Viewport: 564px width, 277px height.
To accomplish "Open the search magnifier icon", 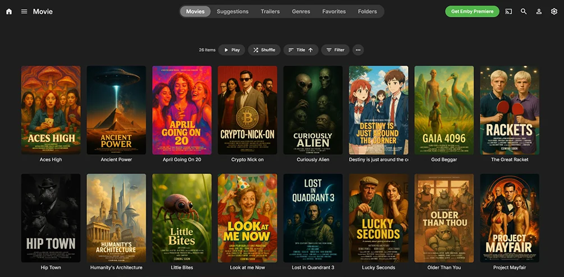I will click(x=524, y=11).
